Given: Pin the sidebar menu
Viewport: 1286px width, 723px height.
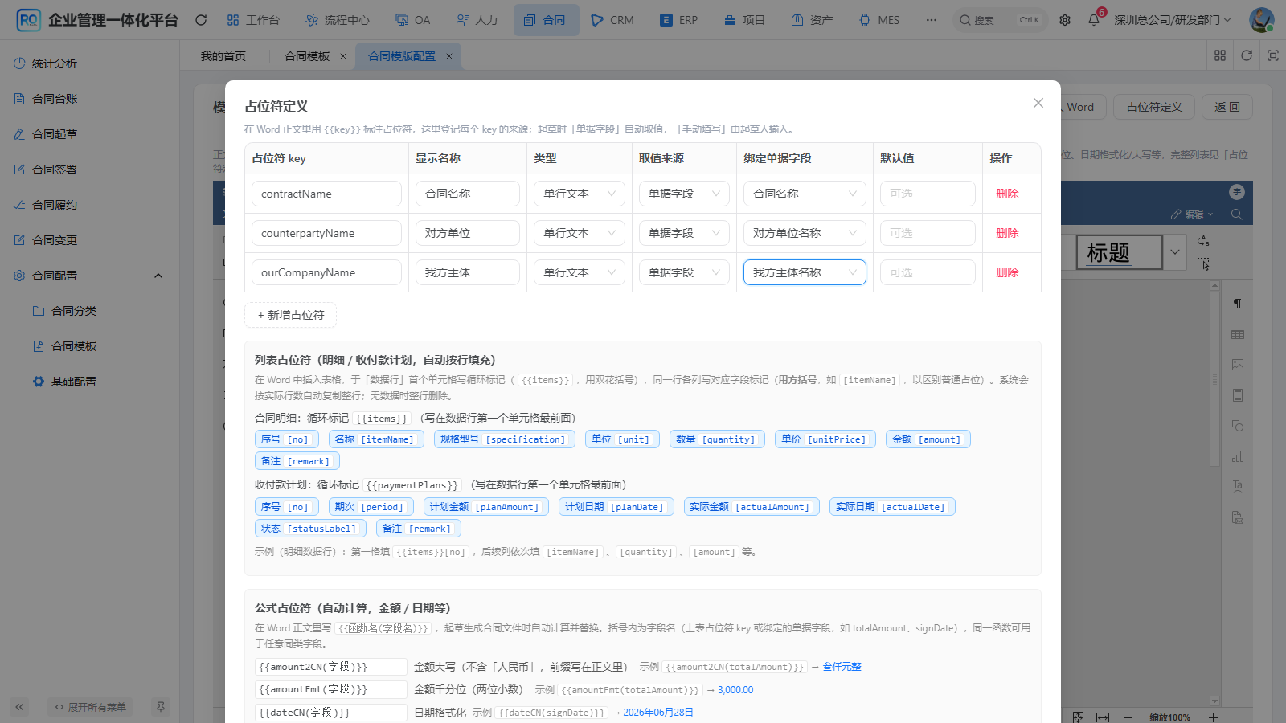Looking at the screenshot, I should (x=161, y=707).
